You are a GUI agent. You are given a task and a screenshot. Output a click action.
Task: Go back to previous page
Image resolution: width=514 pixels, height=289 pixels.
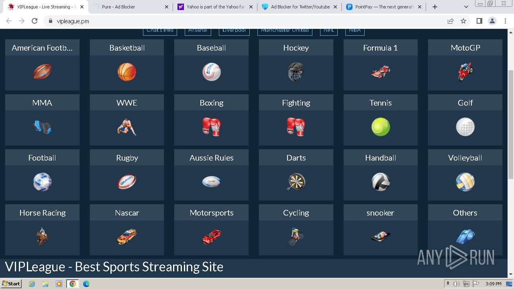tap(9, 21)
